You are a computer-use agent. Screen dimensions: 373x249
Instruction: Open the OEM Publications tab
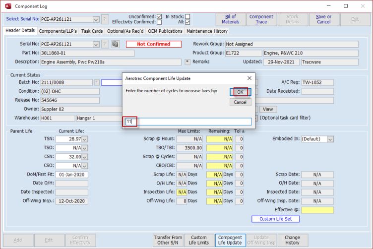[165, 31]
